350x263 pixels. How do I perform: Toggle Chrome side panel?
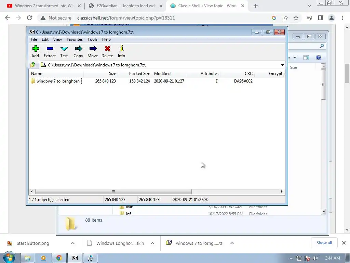[x=321, y=18]
